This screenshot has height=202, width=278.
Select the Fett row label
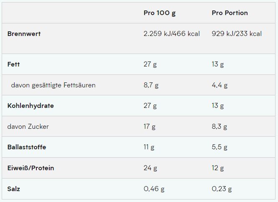tap(13, 64)
